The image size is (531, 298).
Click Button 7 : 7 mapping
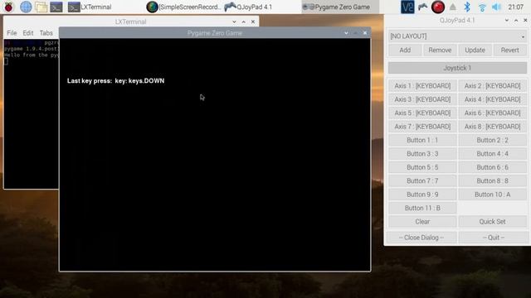coord(422,180)
